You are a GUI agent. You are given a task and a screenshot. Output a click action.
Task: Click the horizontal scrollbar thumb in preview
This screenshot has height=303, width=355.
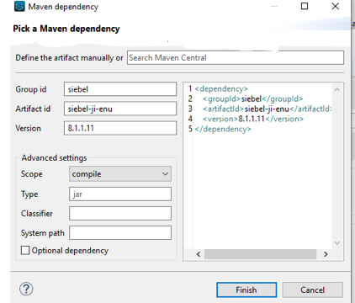tap(260, 254)
